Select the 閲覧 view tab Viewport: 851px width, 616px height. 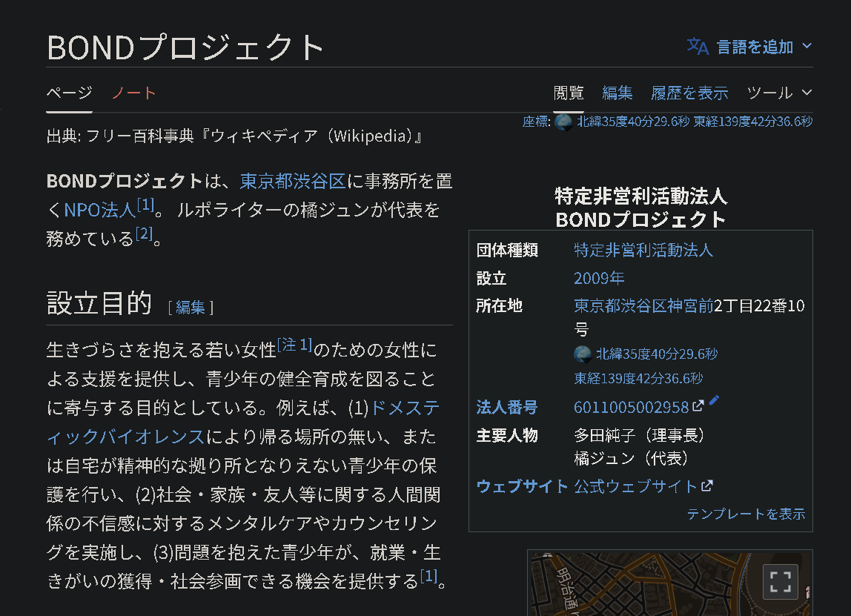(x=569, y=93)
